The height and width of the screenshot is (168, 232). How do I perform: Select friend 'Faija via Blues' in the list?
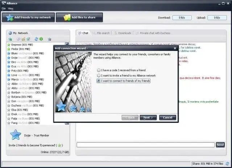[x=24, y=119]
